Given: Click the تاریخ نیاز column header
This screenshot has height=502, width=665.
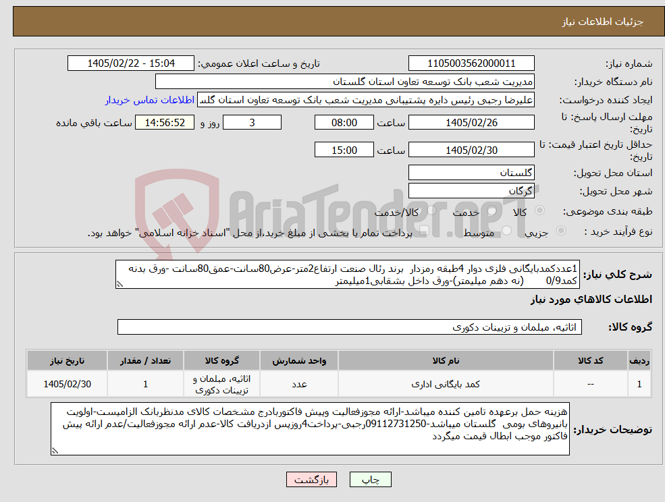Looking at the screenshot, I should 67,361.
